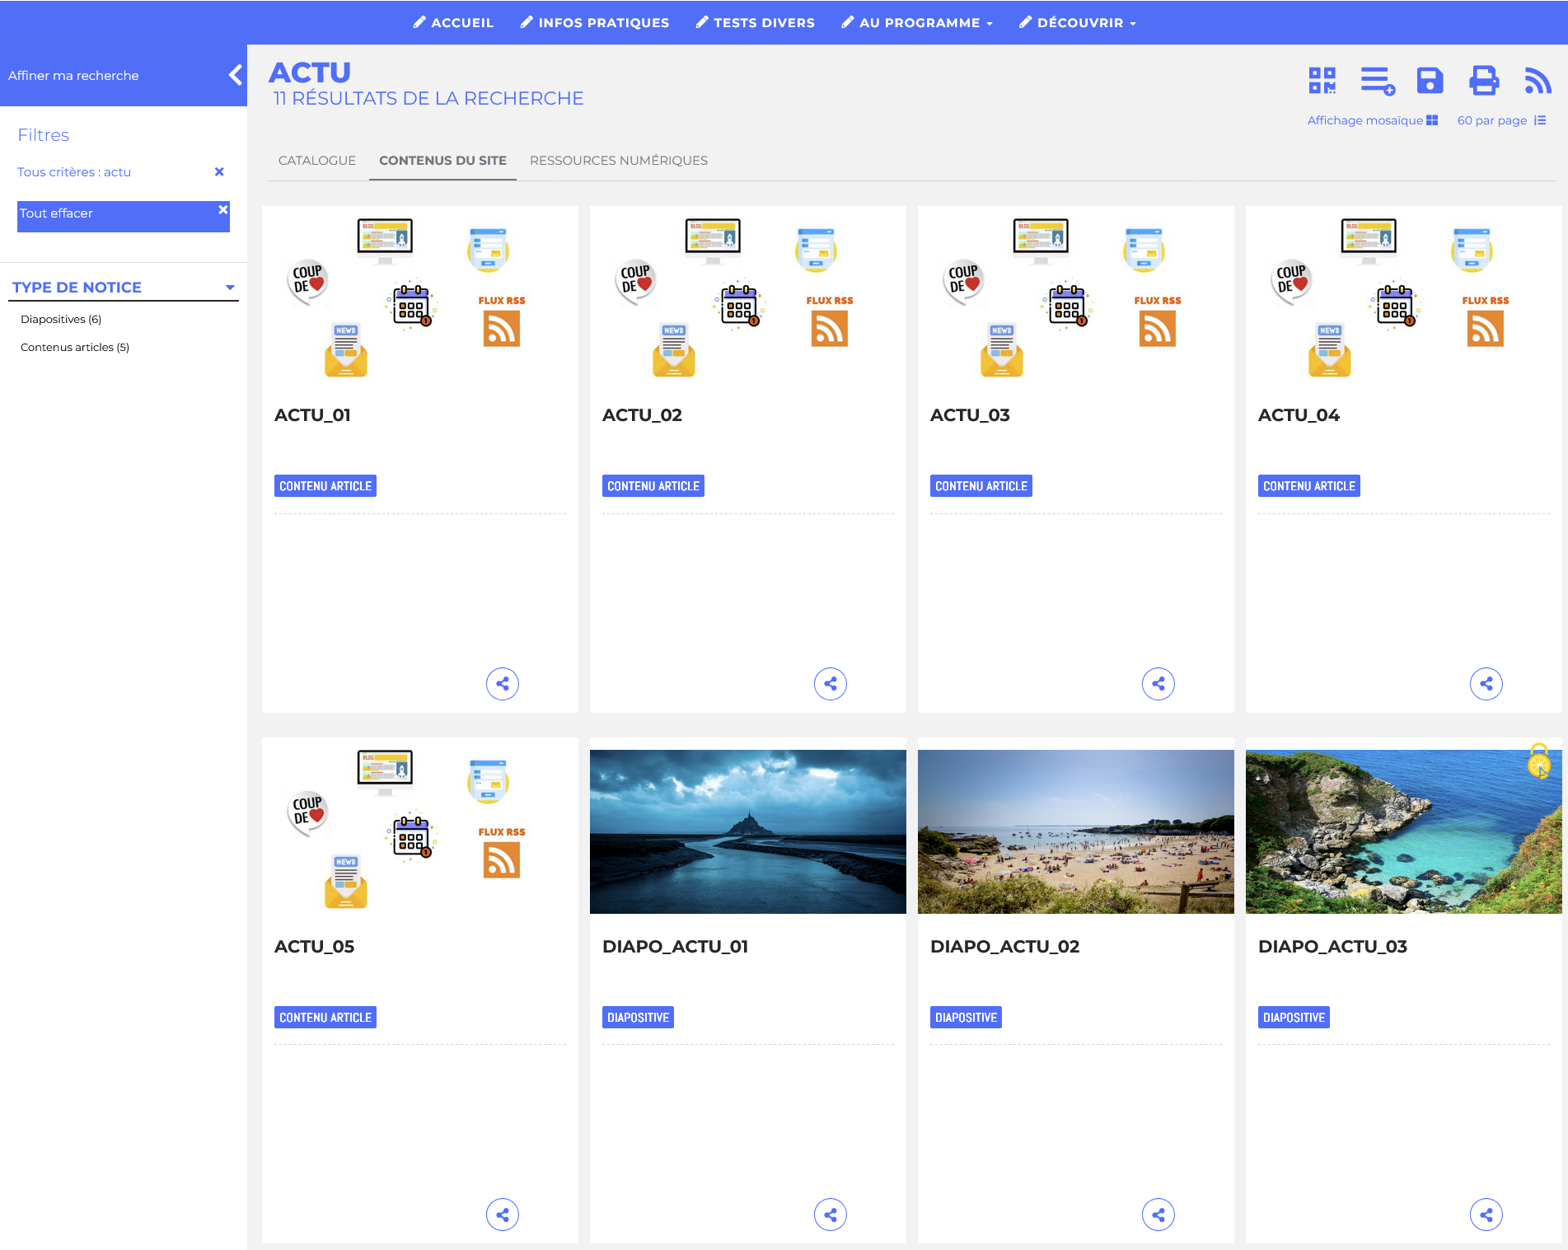Share the DIAPO_ACTU_02 slide

pos(1158,1215)
